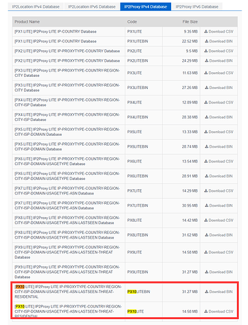Download BIN for PX5LITEBIN
Viewport: 248px width, 325px height.
click(219, 147)
